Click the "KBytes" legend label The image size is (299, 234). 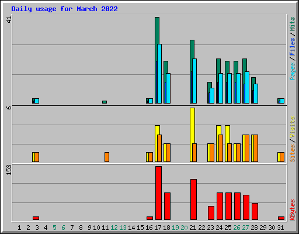coord(293,210)
